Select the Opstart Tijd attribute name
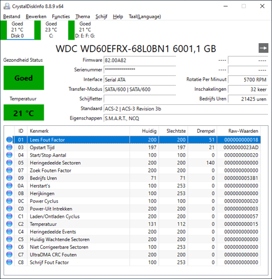The height and width of the screenshot is (279, 272). tap(42, 147)
